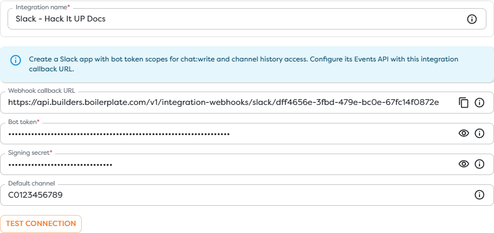Viewport: 494px width, 233px height.
Task: Click info icon for Default channel
Action: (479, 195)
